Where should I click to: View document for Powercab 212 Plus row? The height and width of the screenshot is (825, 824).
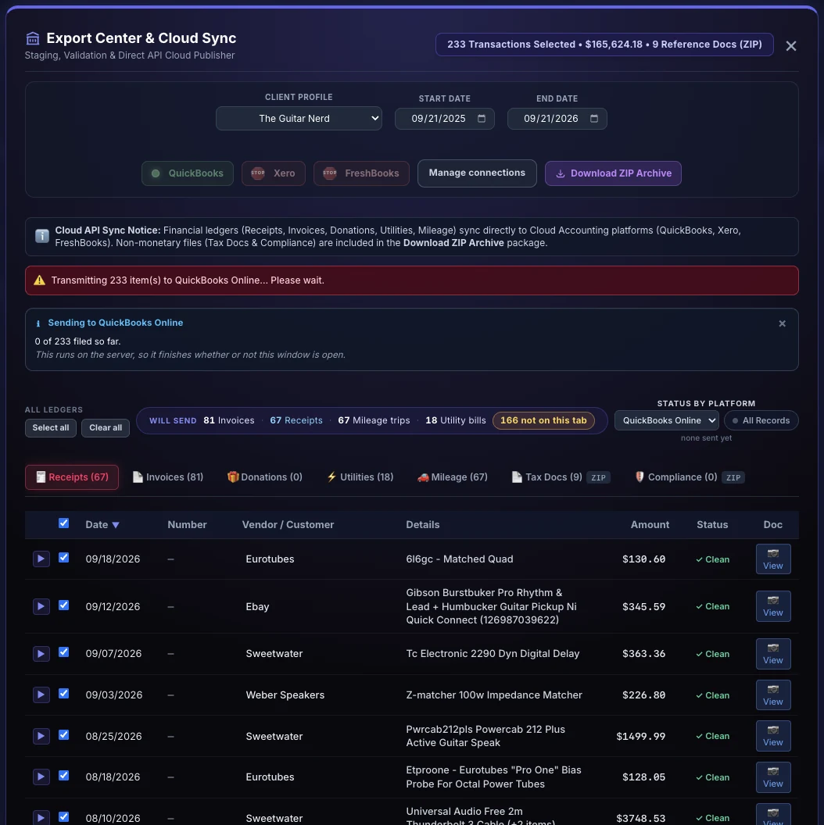(773, 736)
